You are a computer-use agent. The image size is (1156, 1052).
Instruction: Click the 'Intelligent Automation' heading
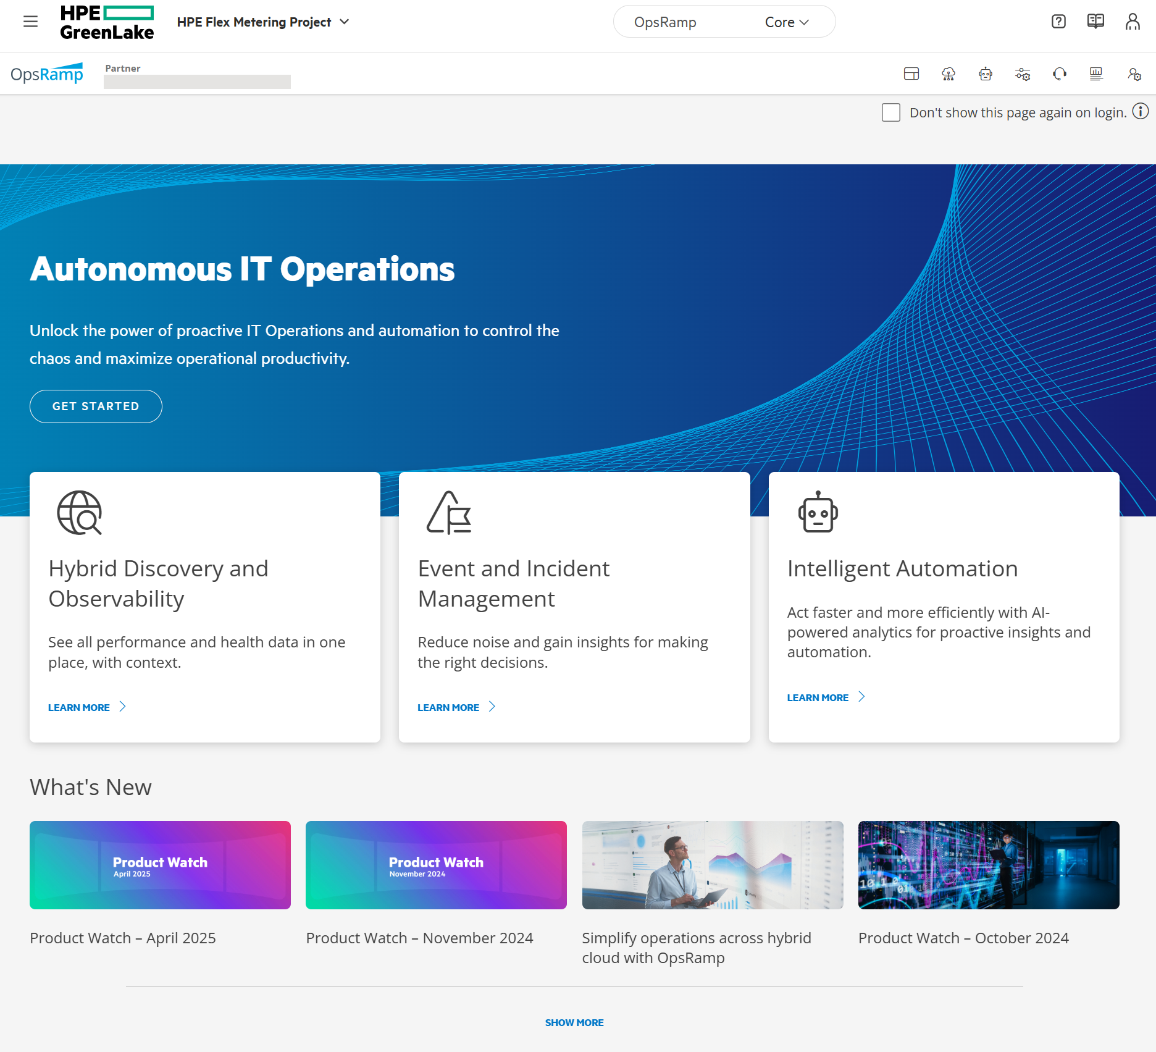pos(902,569)
